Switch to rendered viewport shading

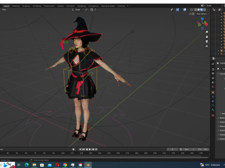click(204, 10)
